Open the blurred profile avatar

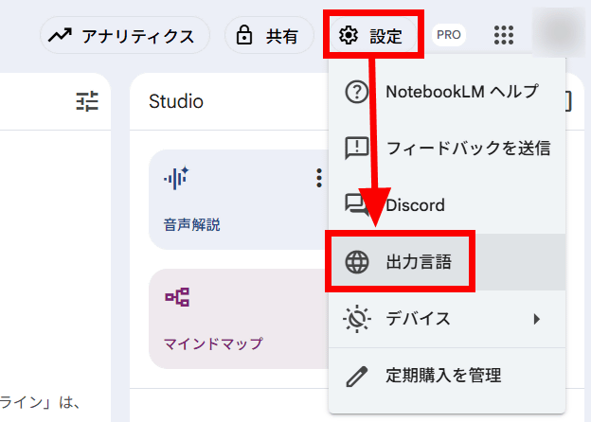tap(560, 32)
